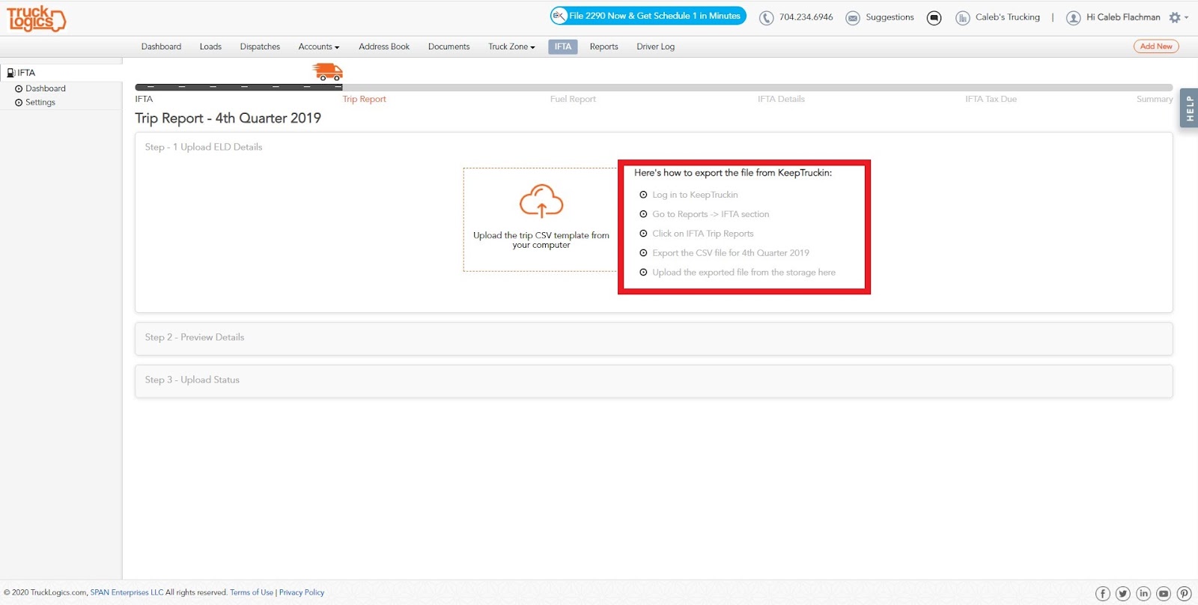Viewport: 1198px width, 605px height.
Task: Select Settings in the IFTA sidebar
Action: (x=40, y=103)
